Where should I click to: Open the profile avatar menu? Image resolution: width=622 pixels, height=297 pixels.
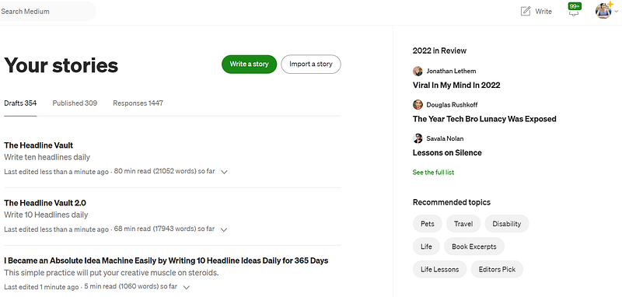click(x=603, y=11)
